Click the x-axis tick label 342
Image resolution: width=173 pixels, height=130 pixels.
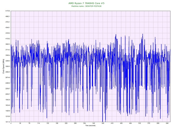point(94,123)
